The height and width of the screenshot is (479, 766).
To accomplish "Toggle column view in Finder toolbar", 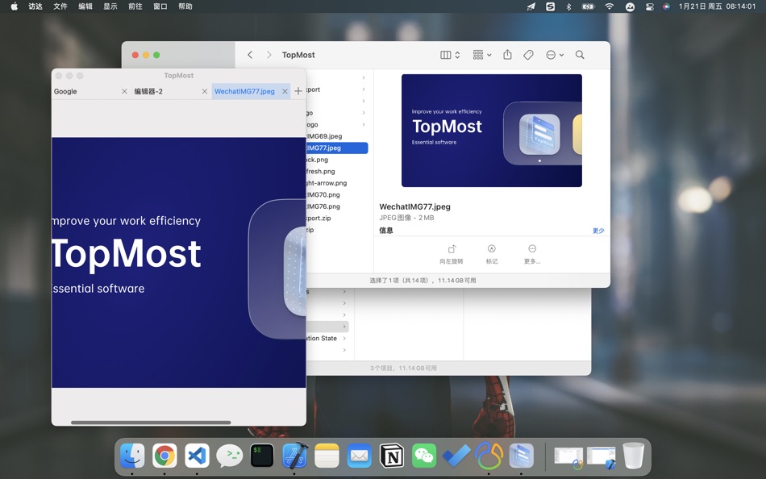I will click(x=448, y=54).
